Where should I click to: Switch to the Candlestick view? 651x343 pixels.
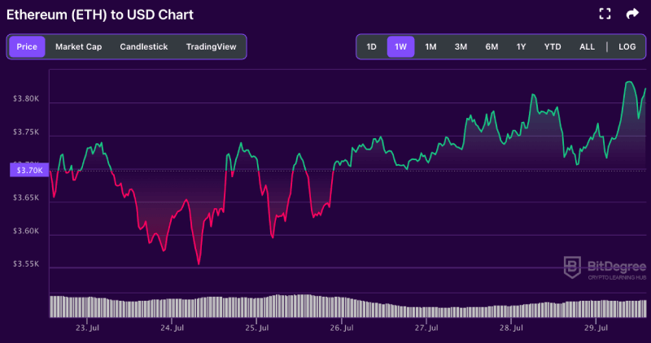point(144,47)
